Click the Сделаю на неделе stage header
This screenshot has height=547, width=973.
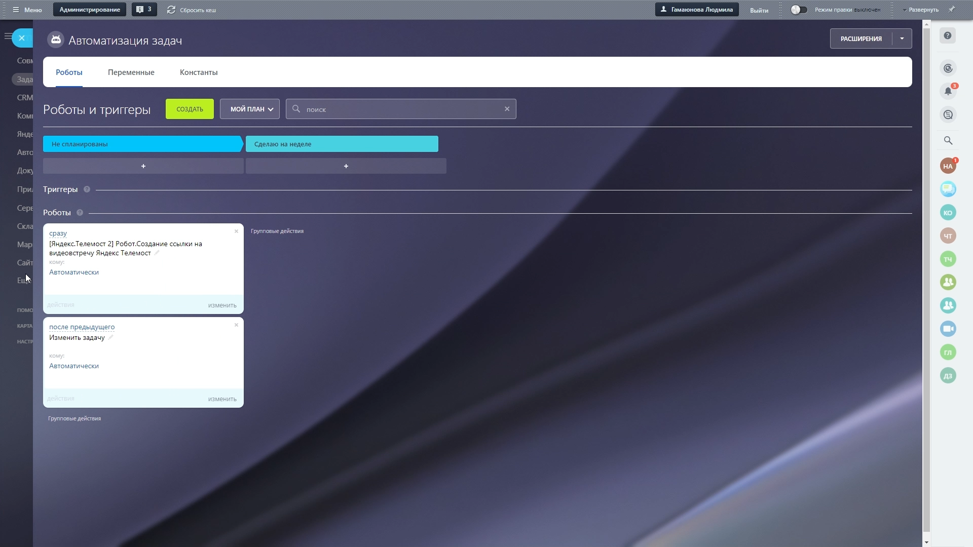pos(342,144)
